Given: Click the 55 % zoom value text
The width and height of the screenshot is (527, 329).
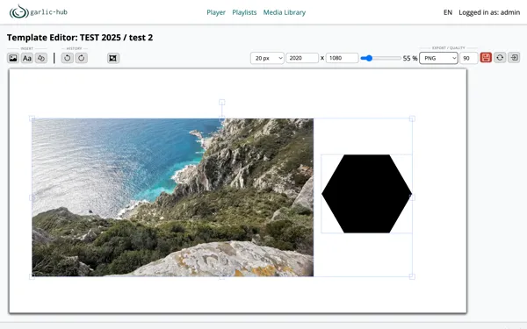Looking at the screenshot, I should coord(410,58).
